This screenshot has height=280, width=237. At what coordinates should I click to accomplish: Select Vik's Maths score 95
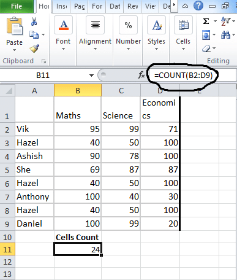coord(78,129)
